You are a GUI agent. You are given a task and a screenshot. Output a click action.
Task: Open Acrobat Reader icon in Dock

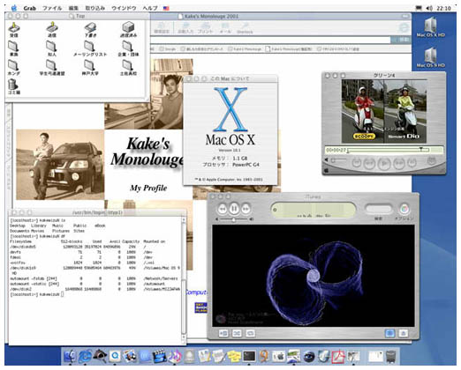pos(338,356)
